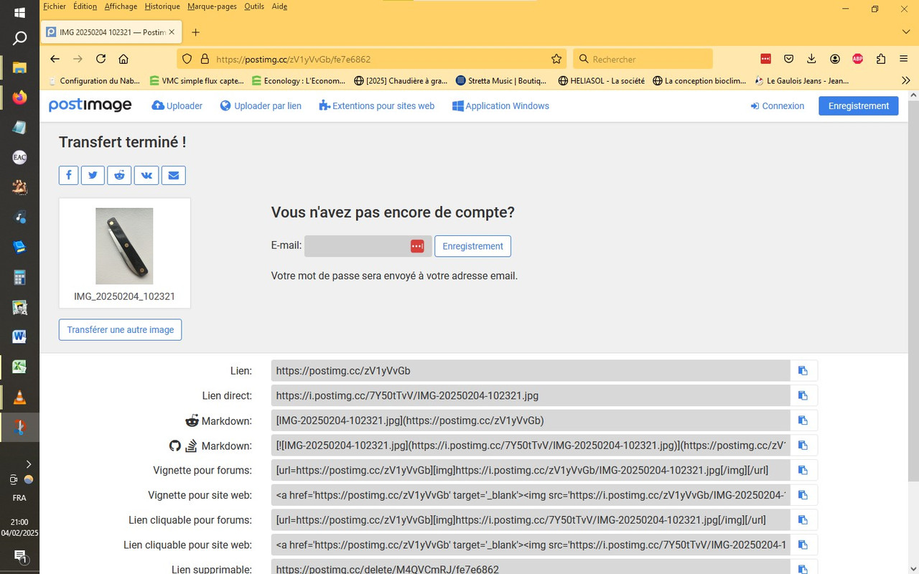The image size is (919, 574).
Task: Copy the GitHub Markdown code
Action: point(803,446)
